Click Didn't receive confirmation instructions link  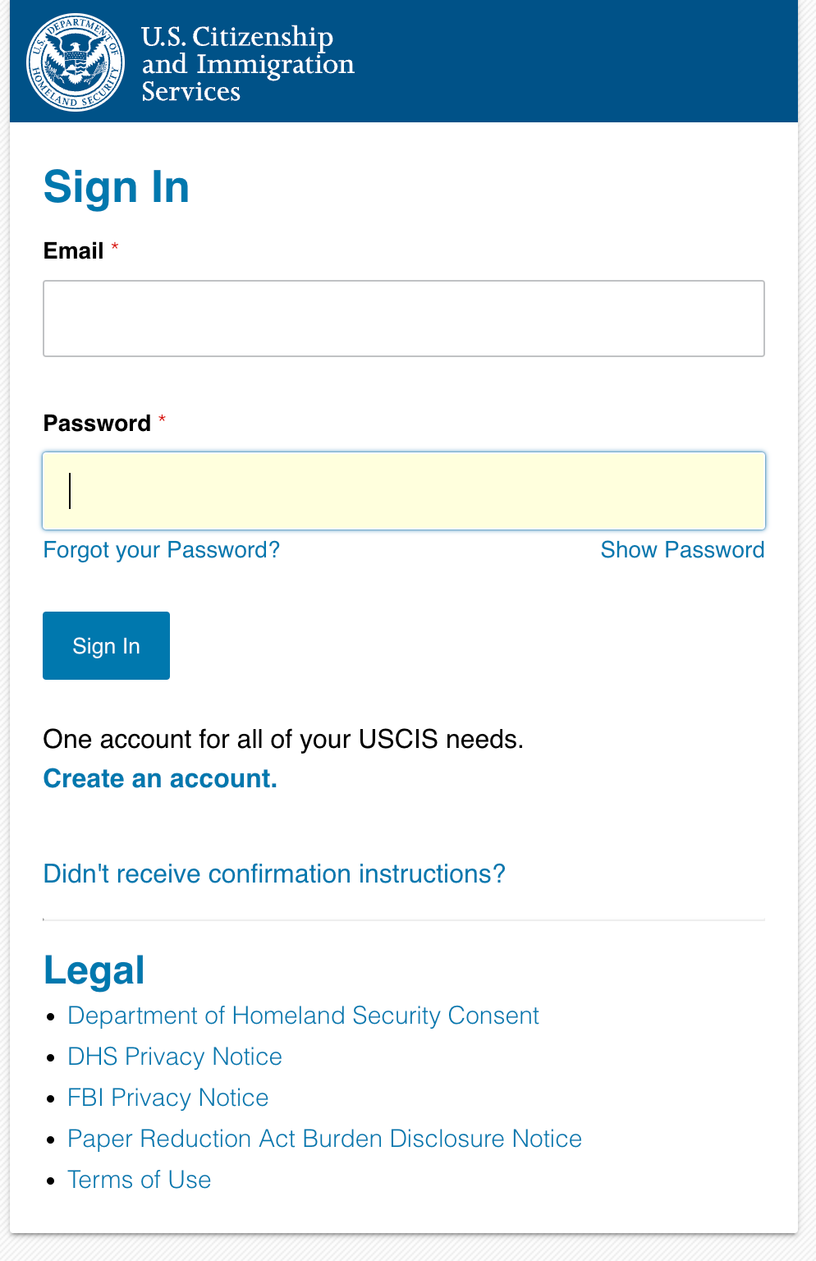click(274, 874)
